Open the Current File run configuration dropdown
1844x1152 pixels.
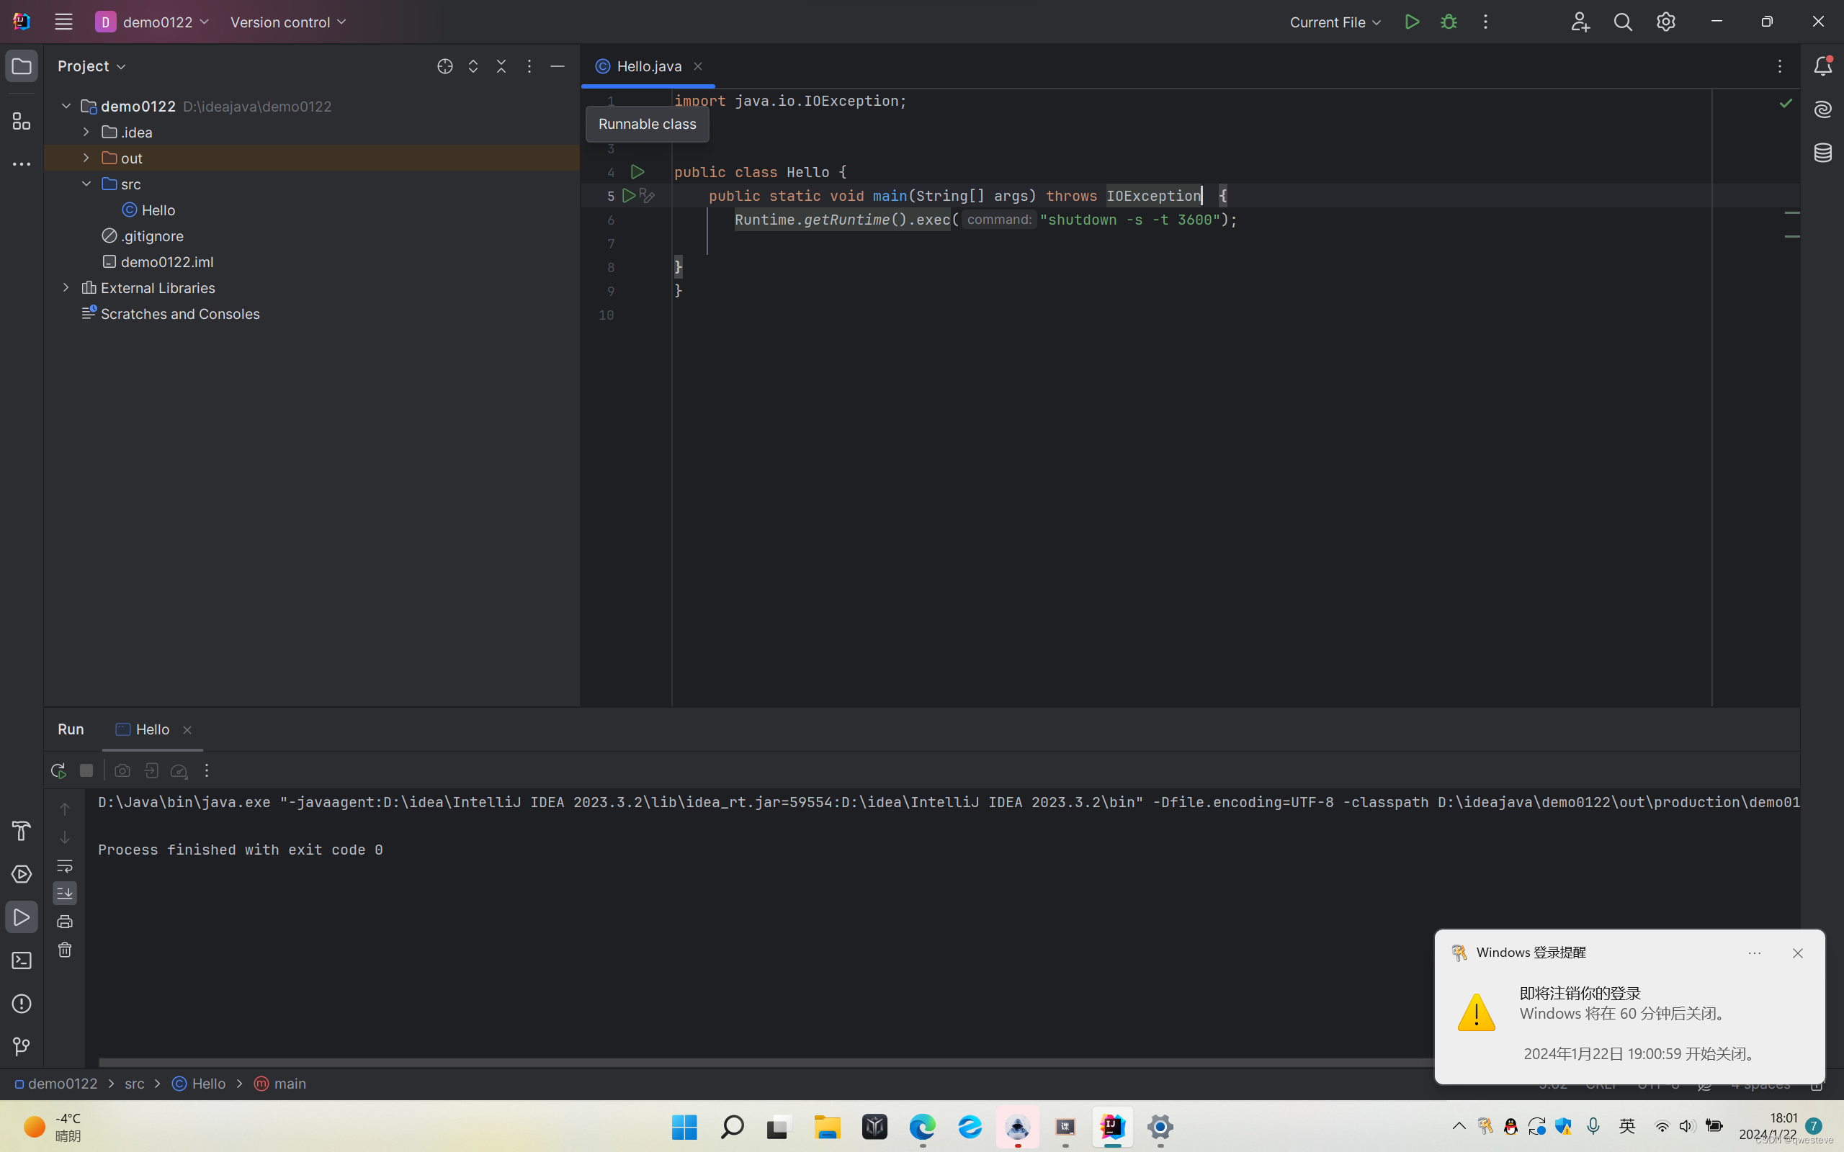click(x=1334, y=22)
